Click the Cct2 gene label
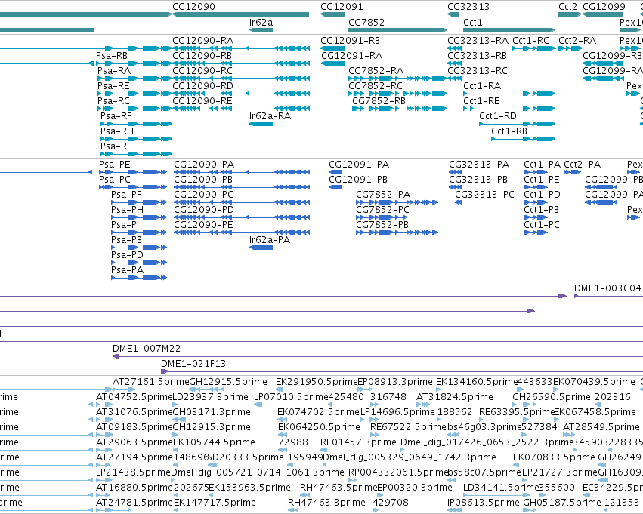The height and width of the screenshot is (514, 643). point(567,7)
